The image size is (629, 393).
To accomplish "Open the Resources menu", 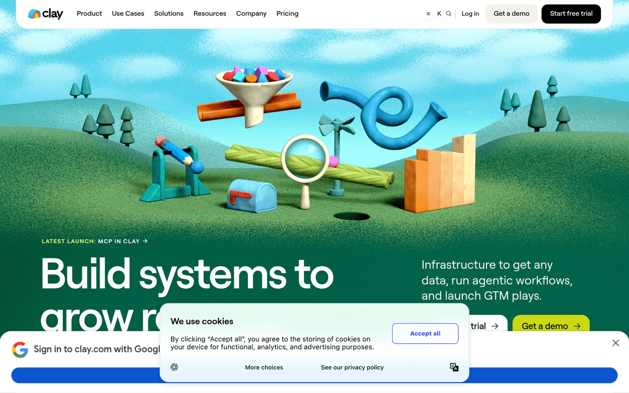I will click(x=210, y=14).
